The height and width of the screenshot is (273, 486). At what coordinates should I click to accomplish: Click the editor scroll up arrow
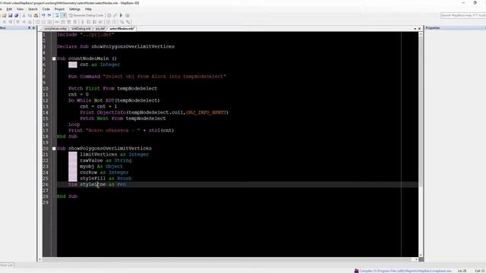(x=421, y=34)
